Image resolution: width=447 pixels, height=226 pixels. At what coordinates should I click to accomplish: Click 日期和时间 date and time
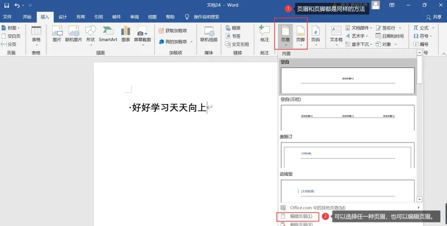tap(389, 36)
